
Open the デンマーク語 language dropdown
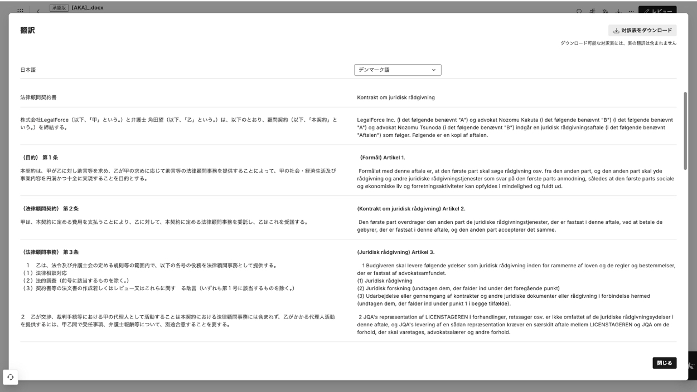[x=398, y=70]
